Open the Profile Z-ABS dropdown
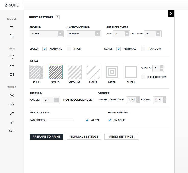The height and width of the screenshot is (173, 188). (47, 34)
